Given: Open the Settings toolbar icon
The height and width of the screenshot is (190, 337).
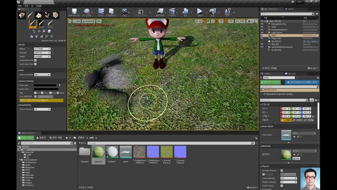Looking at the screenshot, I should click(125, 12).
